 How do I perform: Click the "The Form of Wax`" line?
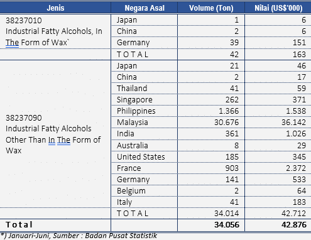[37, 43]
